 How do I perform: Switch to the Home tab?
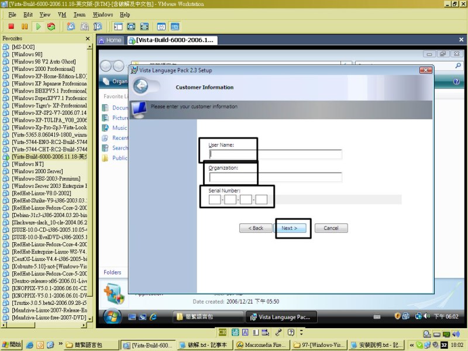coord(111,40)
